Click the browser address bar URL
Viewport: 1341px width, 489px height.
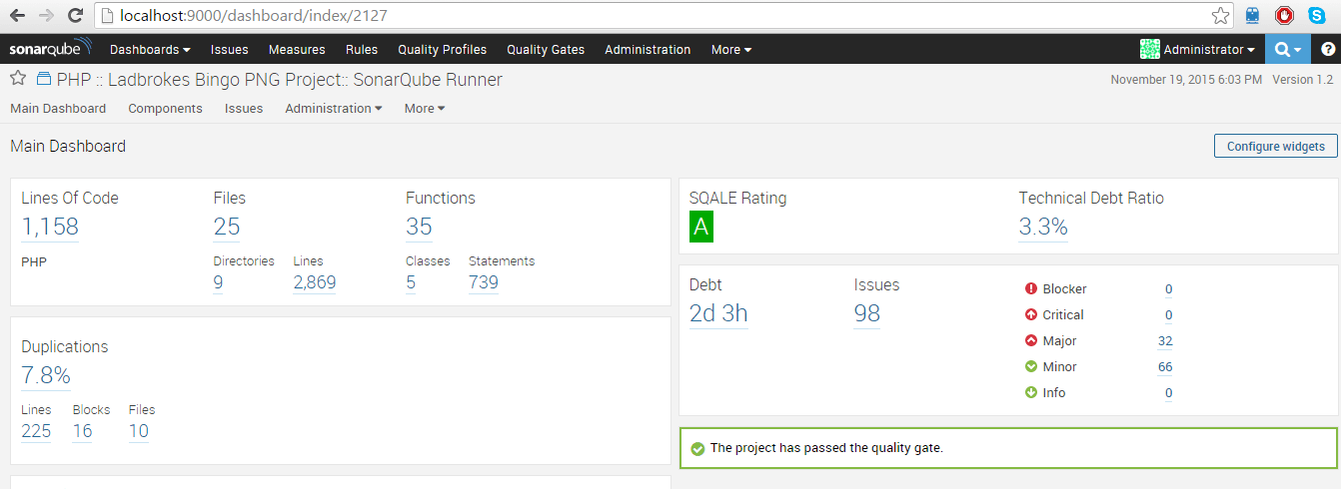[254, 16]
